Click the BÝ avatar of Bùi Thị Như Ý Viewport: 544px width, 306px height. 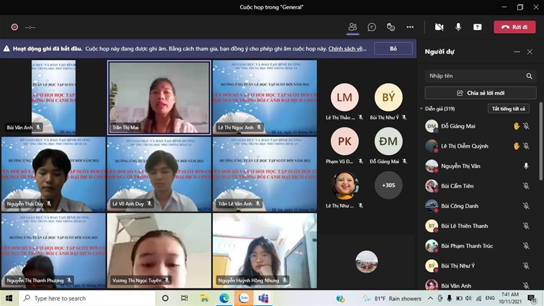pyautogui.click(x=388, y=97)
